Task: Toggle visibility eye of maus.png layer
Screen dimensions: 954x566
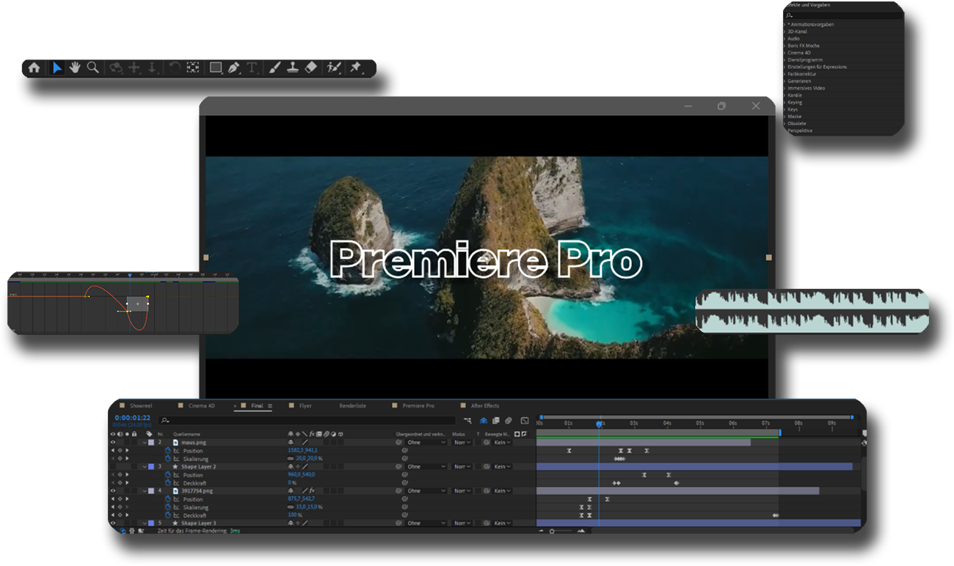Action: tap(113, 442)
